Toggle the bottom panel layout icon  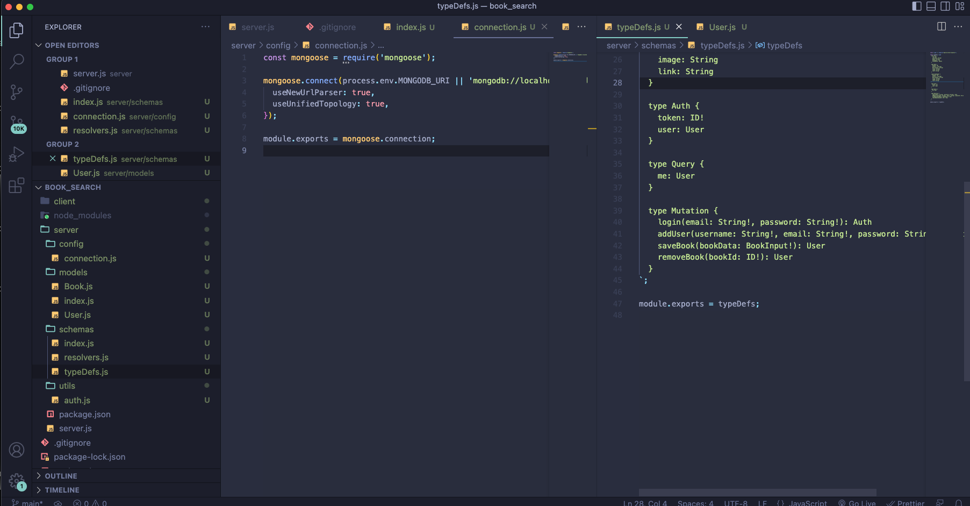tap(931, 6)
